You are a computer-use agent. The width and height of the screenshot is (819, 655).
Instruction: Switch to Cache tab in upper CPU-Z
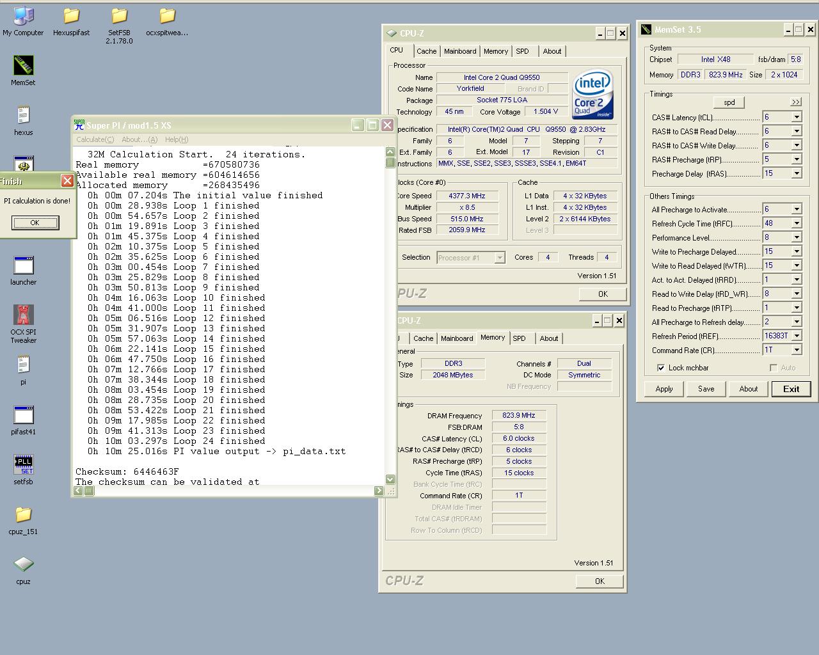tap(427, 51)
